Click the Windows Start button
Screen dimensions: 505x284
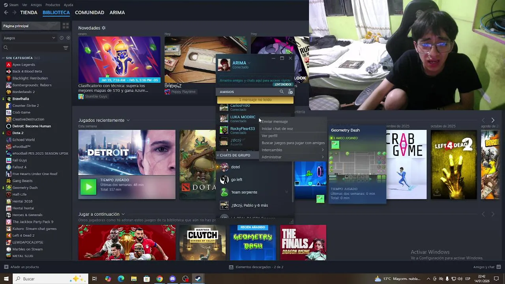click(6, 279)
